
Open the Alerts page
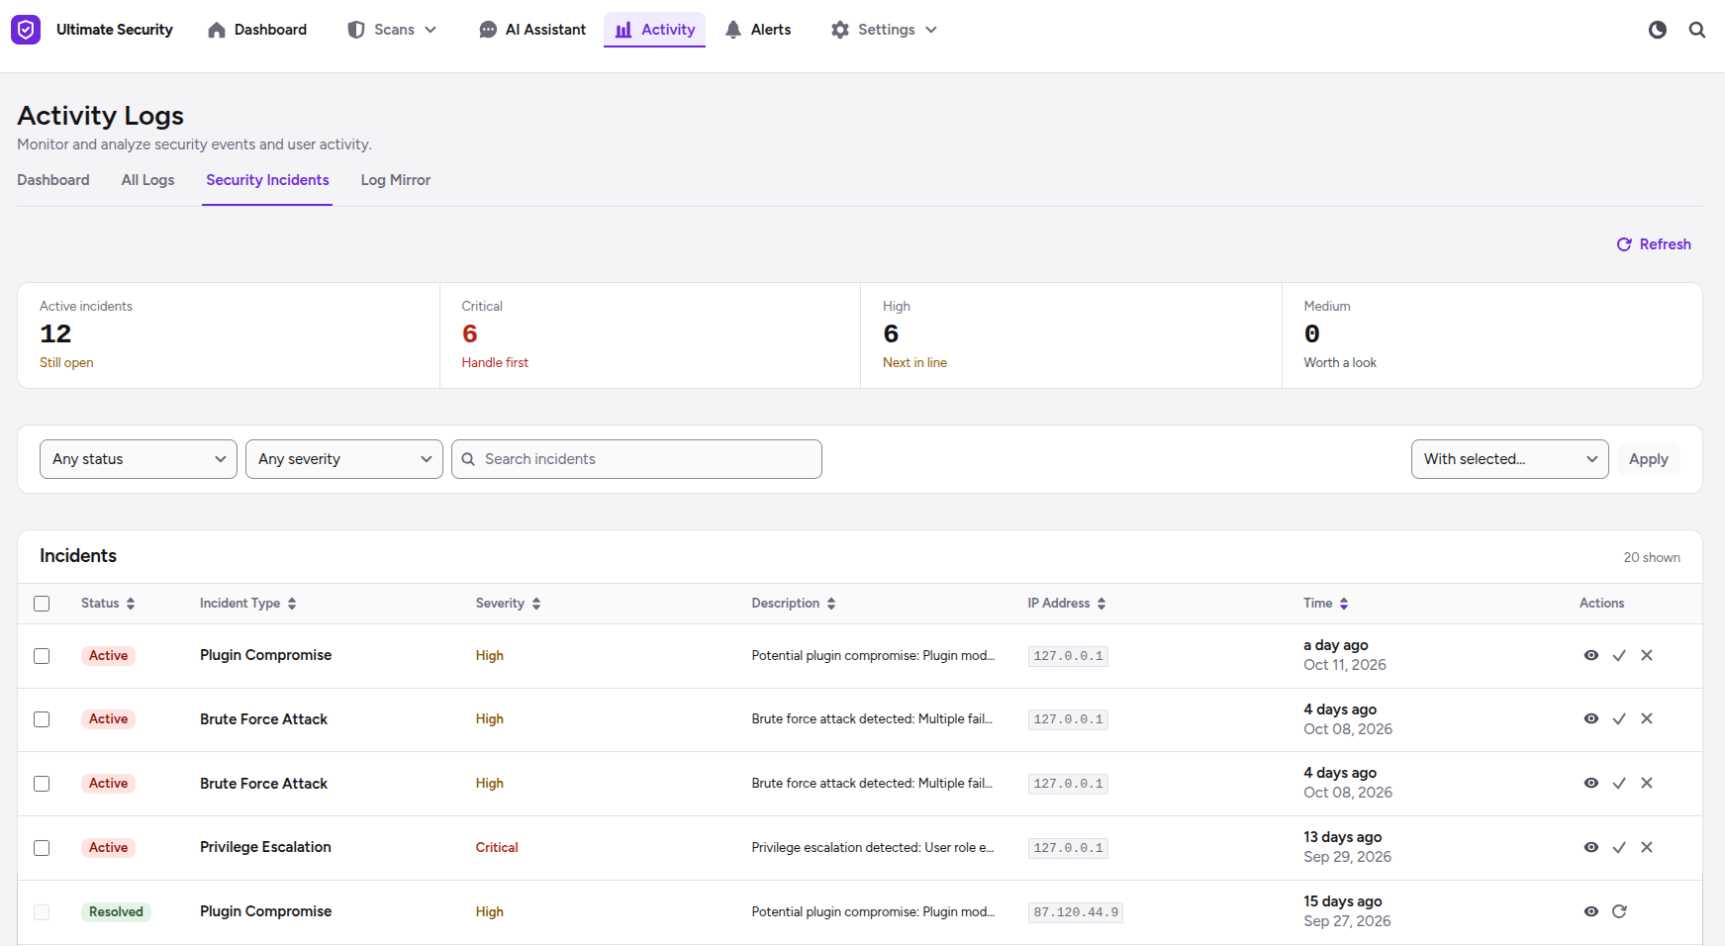(758, 30)
